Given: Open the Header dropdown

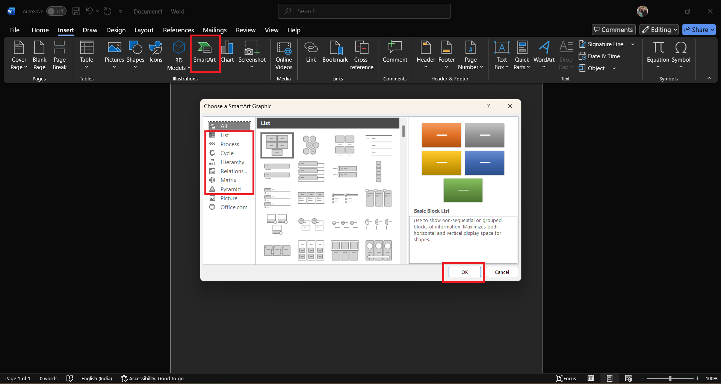Looking at the screenshot, I should (426, 56).
